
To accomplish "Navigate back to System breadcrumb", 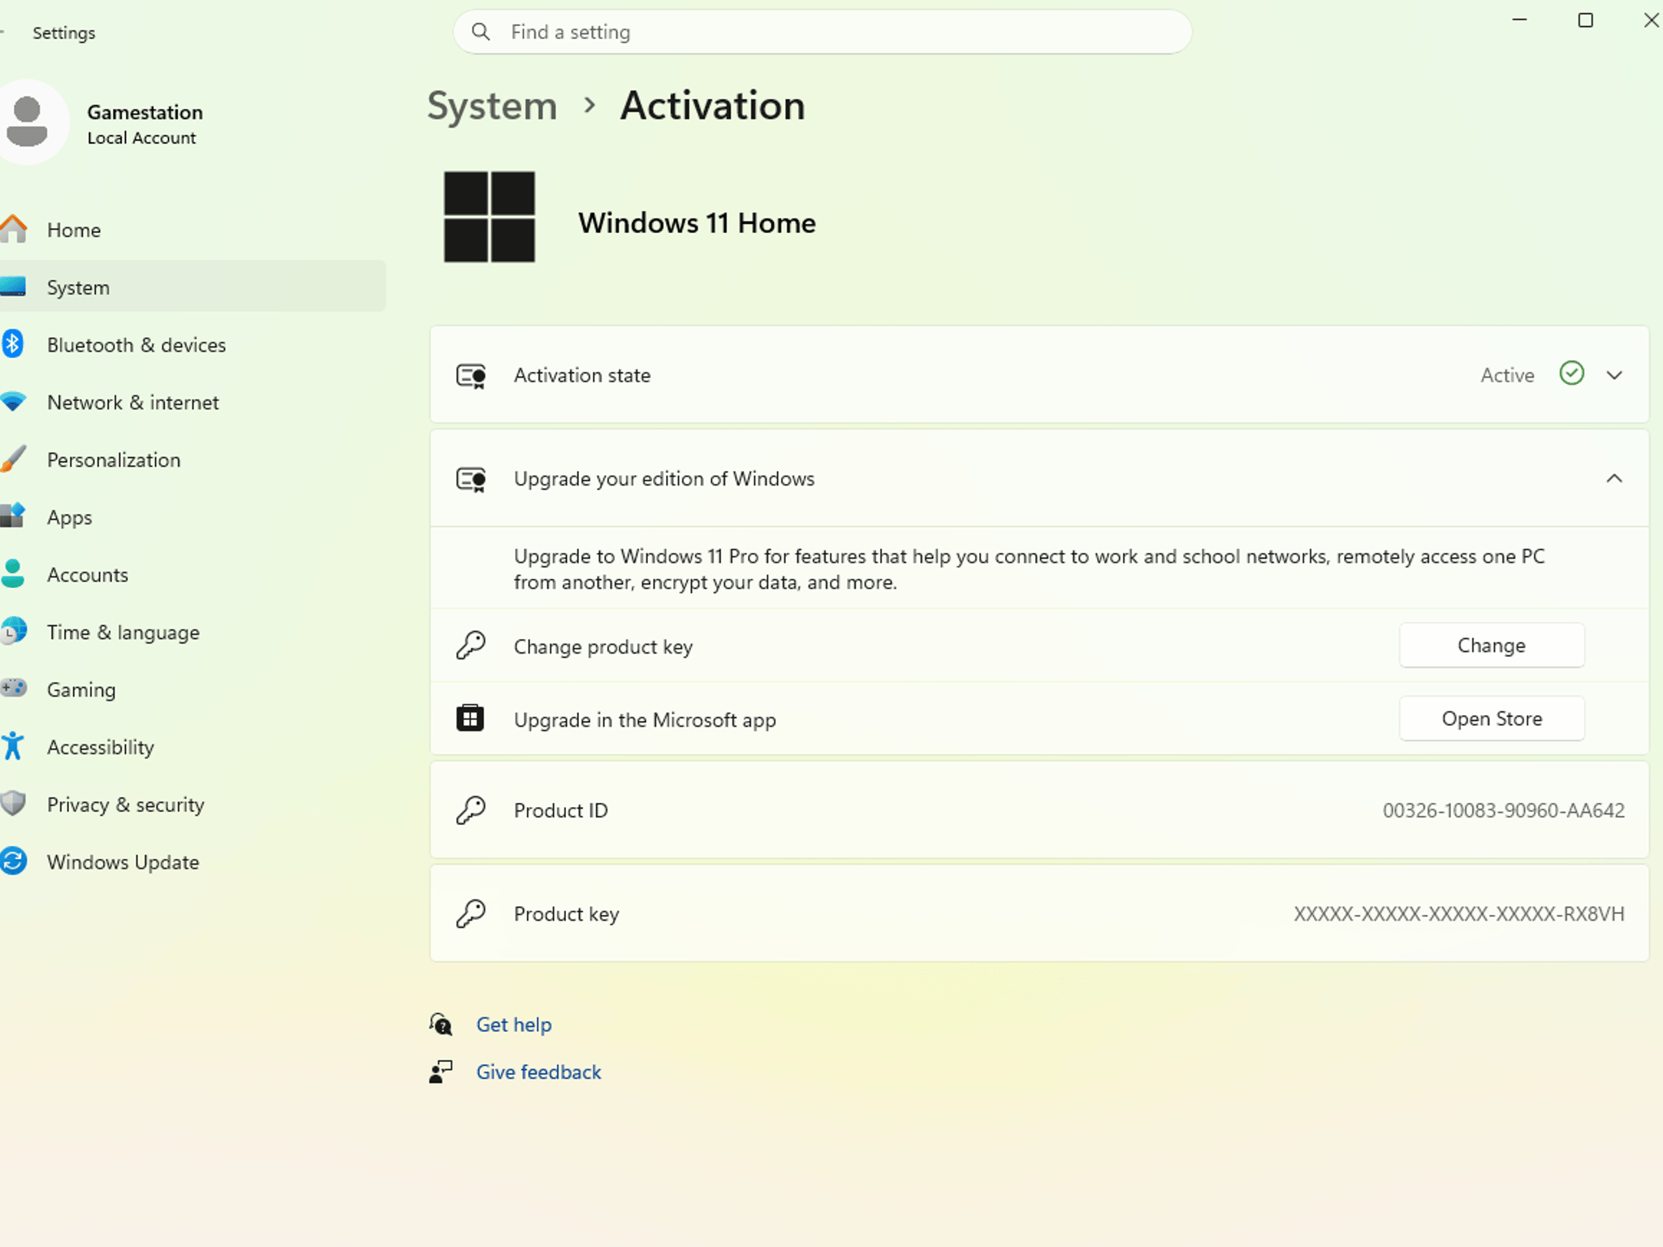I will click(x=492, y=106).
